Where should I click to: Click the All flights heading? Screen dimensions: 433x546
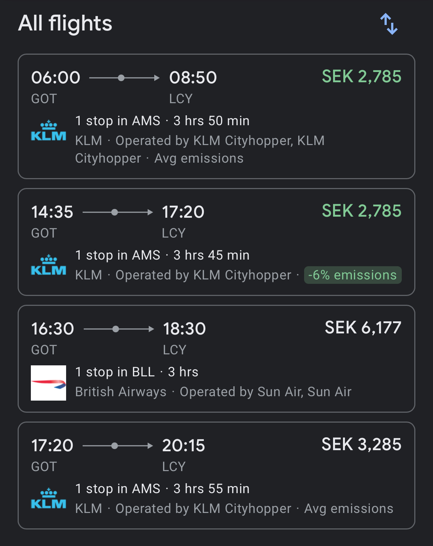point(65,23)
